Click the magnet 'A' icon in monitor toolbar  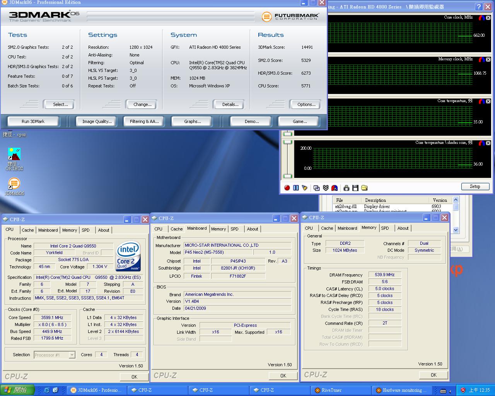coord(335,188)
